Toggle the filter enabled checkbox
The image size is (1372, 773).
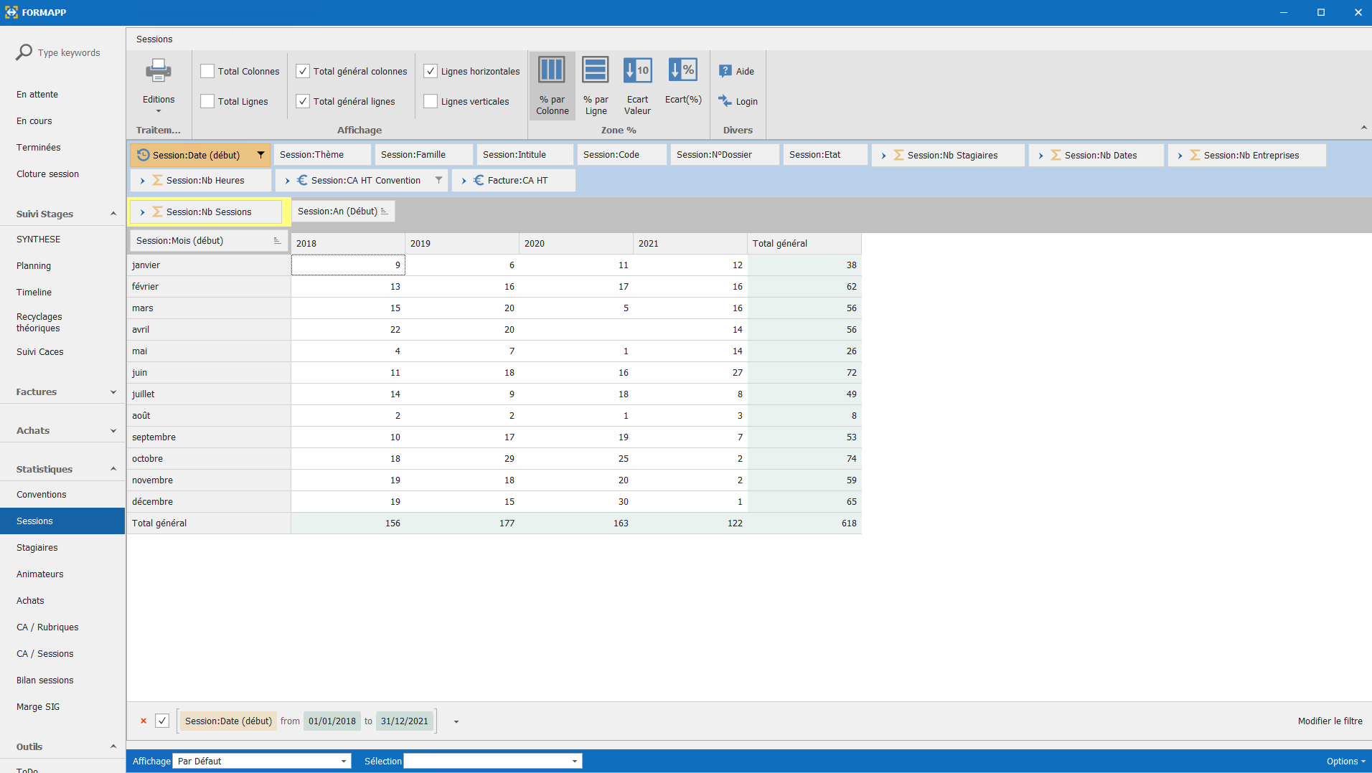point(162,721)
